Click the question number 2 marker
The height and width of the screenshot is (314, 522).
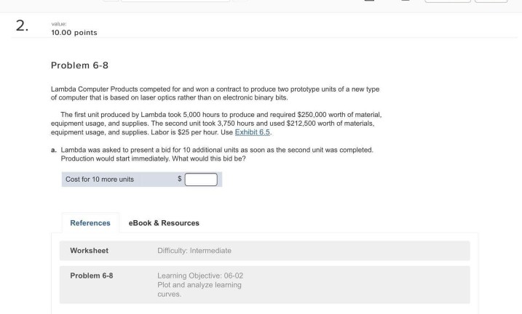pyautogui.click(x=22, y=26)
